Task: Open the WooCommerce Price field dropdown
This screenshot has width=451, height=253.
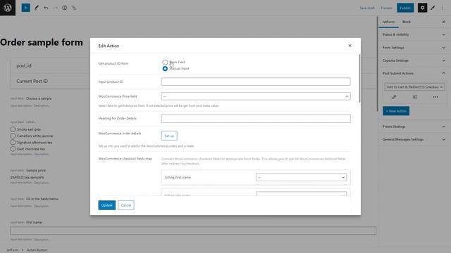Action: (x=256, y=96)
